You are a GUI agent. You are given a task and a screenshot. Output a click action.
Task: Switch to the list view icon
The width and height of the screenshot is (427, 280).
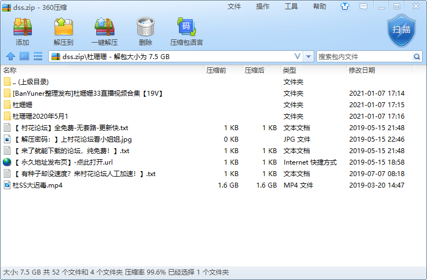point(38,56)
